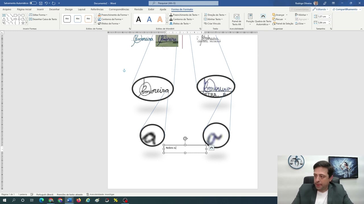This screenshot has width=364, height=204.
Task: Apply the orange outline Abc shape style
Action: 88,19
